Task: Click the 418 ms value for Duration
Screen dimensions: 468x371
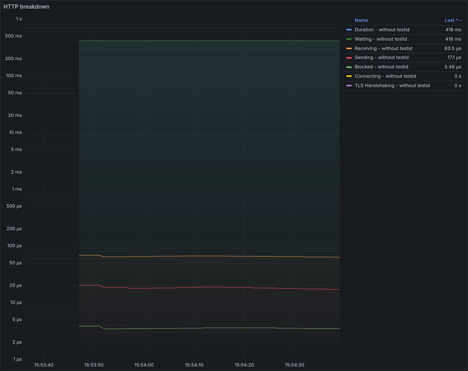Action: point(454,29)
